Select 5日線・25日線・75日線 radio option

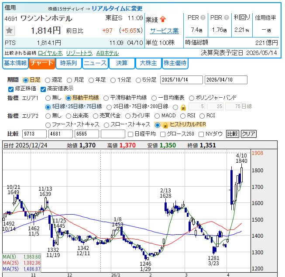[x=48, y=107]
